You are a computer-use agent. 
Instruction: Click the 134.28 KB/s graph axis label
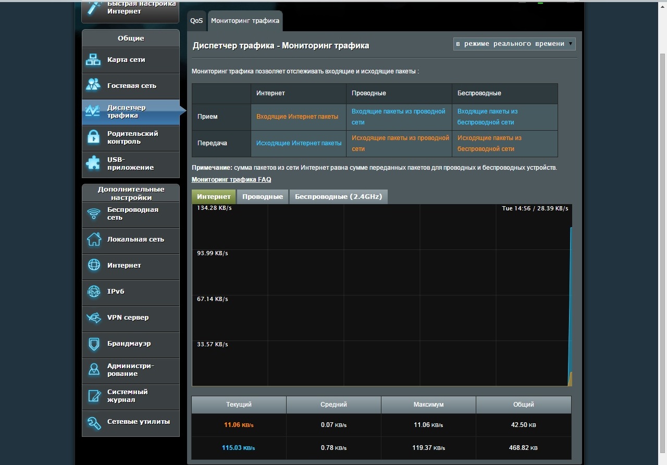coord(214,208)
